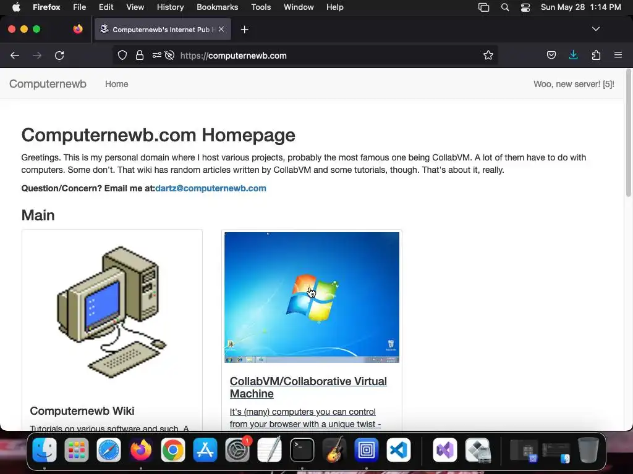Open the App Store from the Dock
This screenshot has width=633, height=474.
[205, 450]
